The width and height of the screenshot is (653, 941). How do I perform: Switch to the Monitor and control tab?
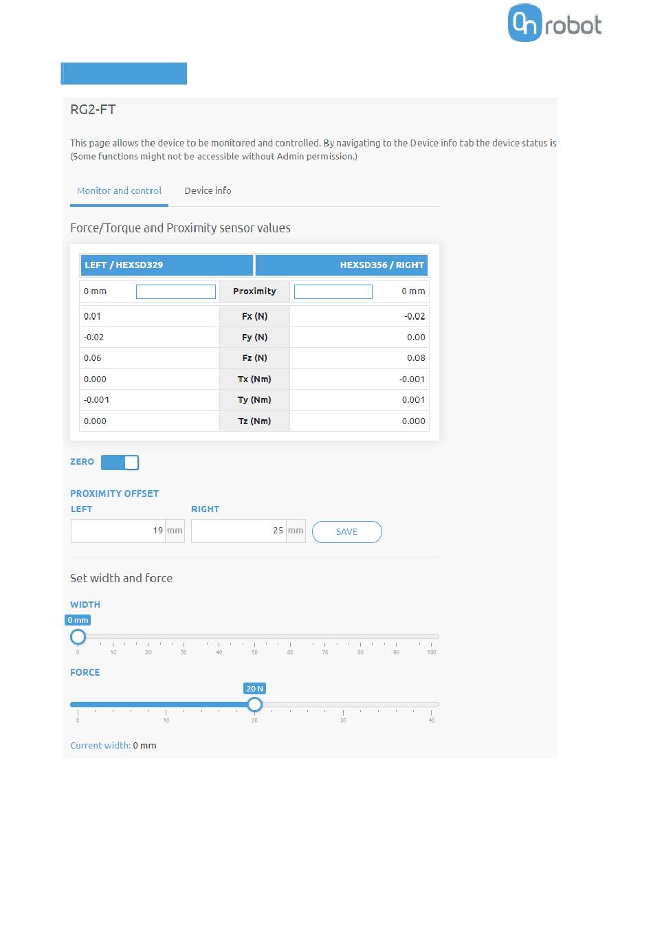[119, 191]
